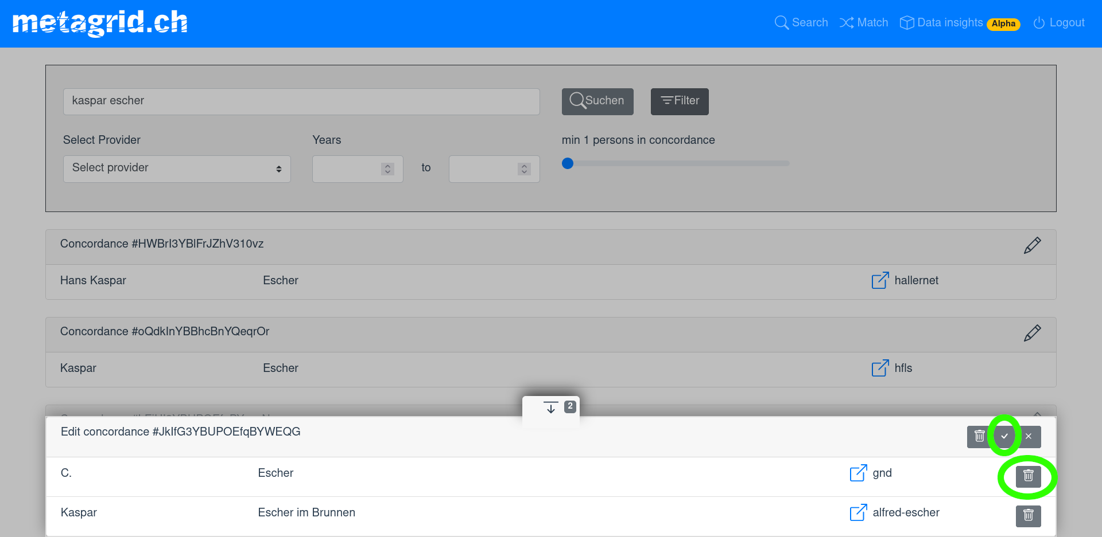Delete the whole concordance via header trash icon

[x=979, y=436]
